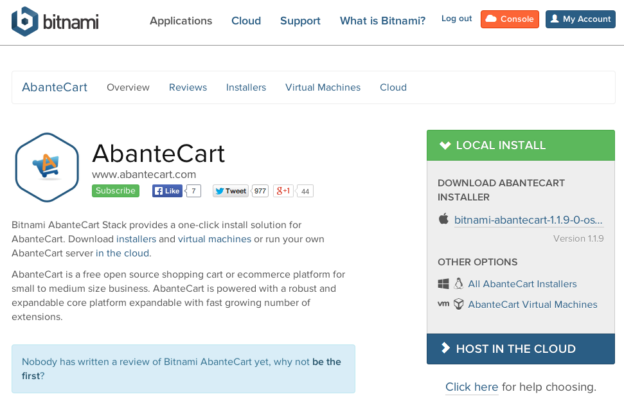Image resolution: width=624 pixels, height=401 pixels.
Task: Collapse the Local Install section chevron
Action: tap(445, 145)
